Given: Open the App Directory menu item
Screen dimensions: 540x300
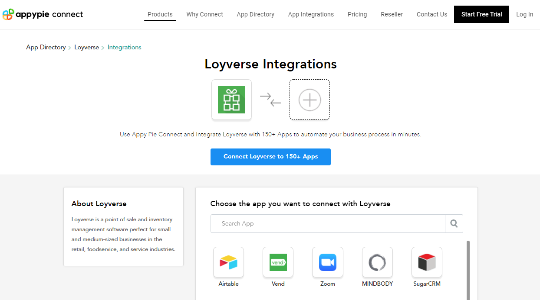Looking at the screenshot, I should (x=255, y=14).
